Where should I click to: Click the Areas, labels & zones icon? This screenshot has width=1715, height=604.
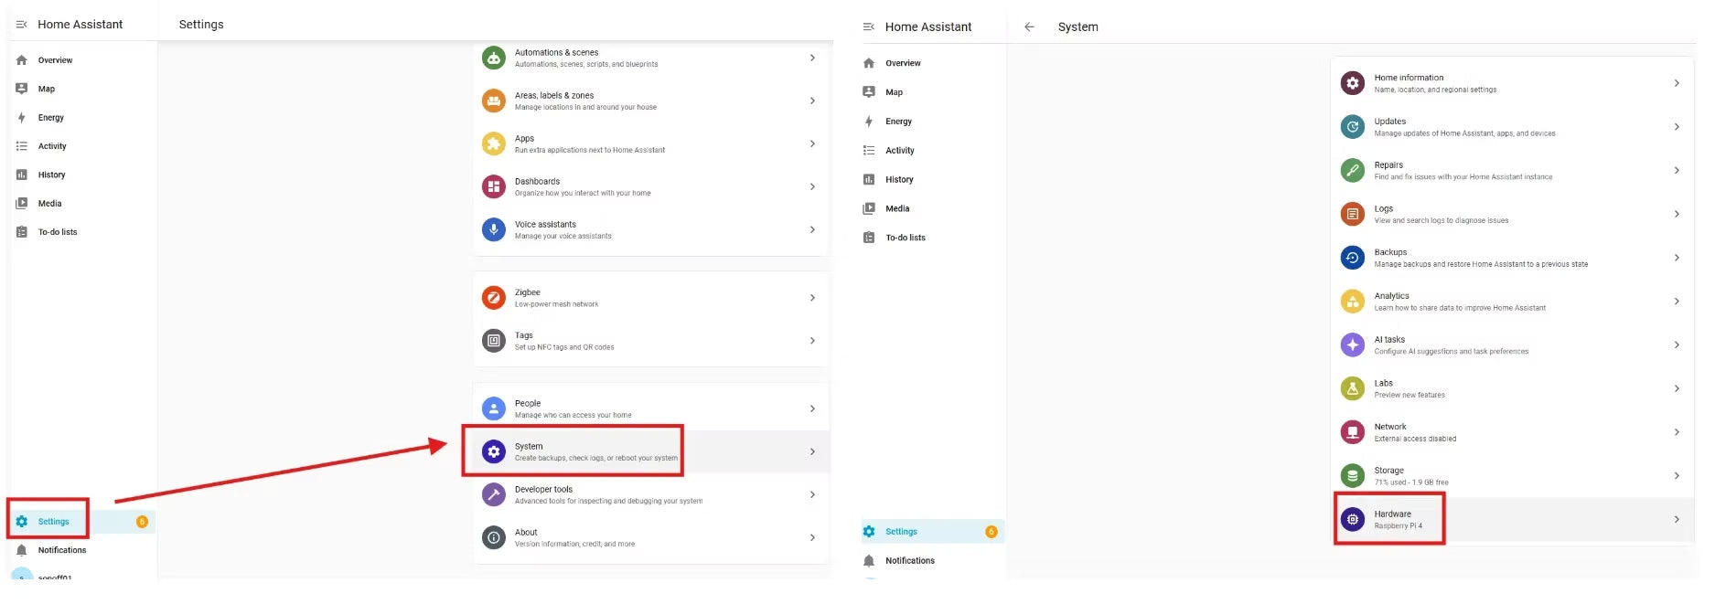tap(494, 101)
